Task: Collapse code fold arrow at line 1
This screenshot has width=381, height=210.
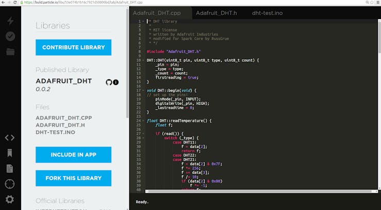Action: 143,22
